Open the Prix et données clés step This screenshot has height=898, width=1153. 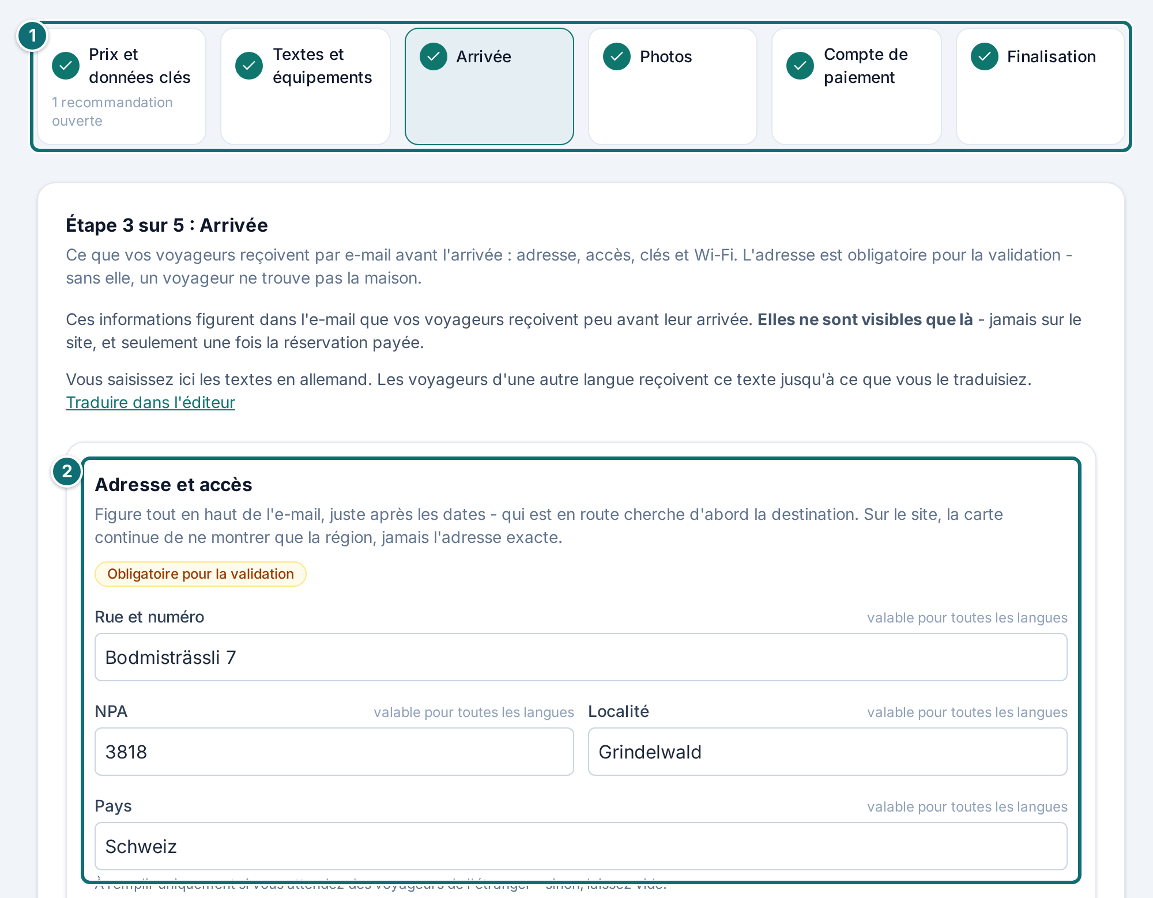(x=122, y=86)
